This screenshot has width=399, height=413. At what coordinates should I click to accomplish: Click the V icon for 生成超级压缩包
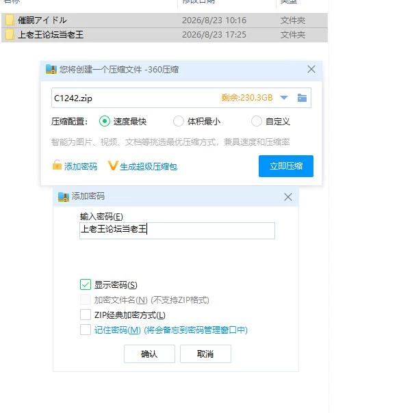pos(113,165)
